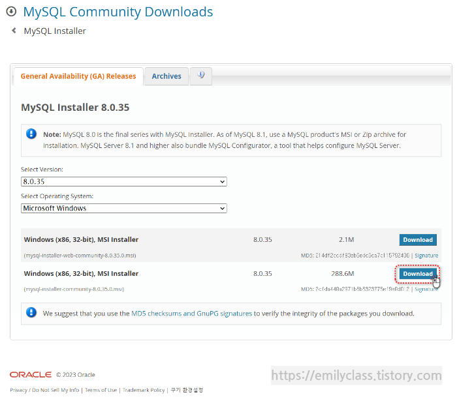Open the Select Operating System dropdown

pos(124,209)
